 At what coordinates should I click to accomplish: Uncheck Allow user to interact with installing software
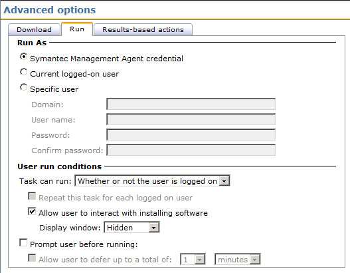32,211
